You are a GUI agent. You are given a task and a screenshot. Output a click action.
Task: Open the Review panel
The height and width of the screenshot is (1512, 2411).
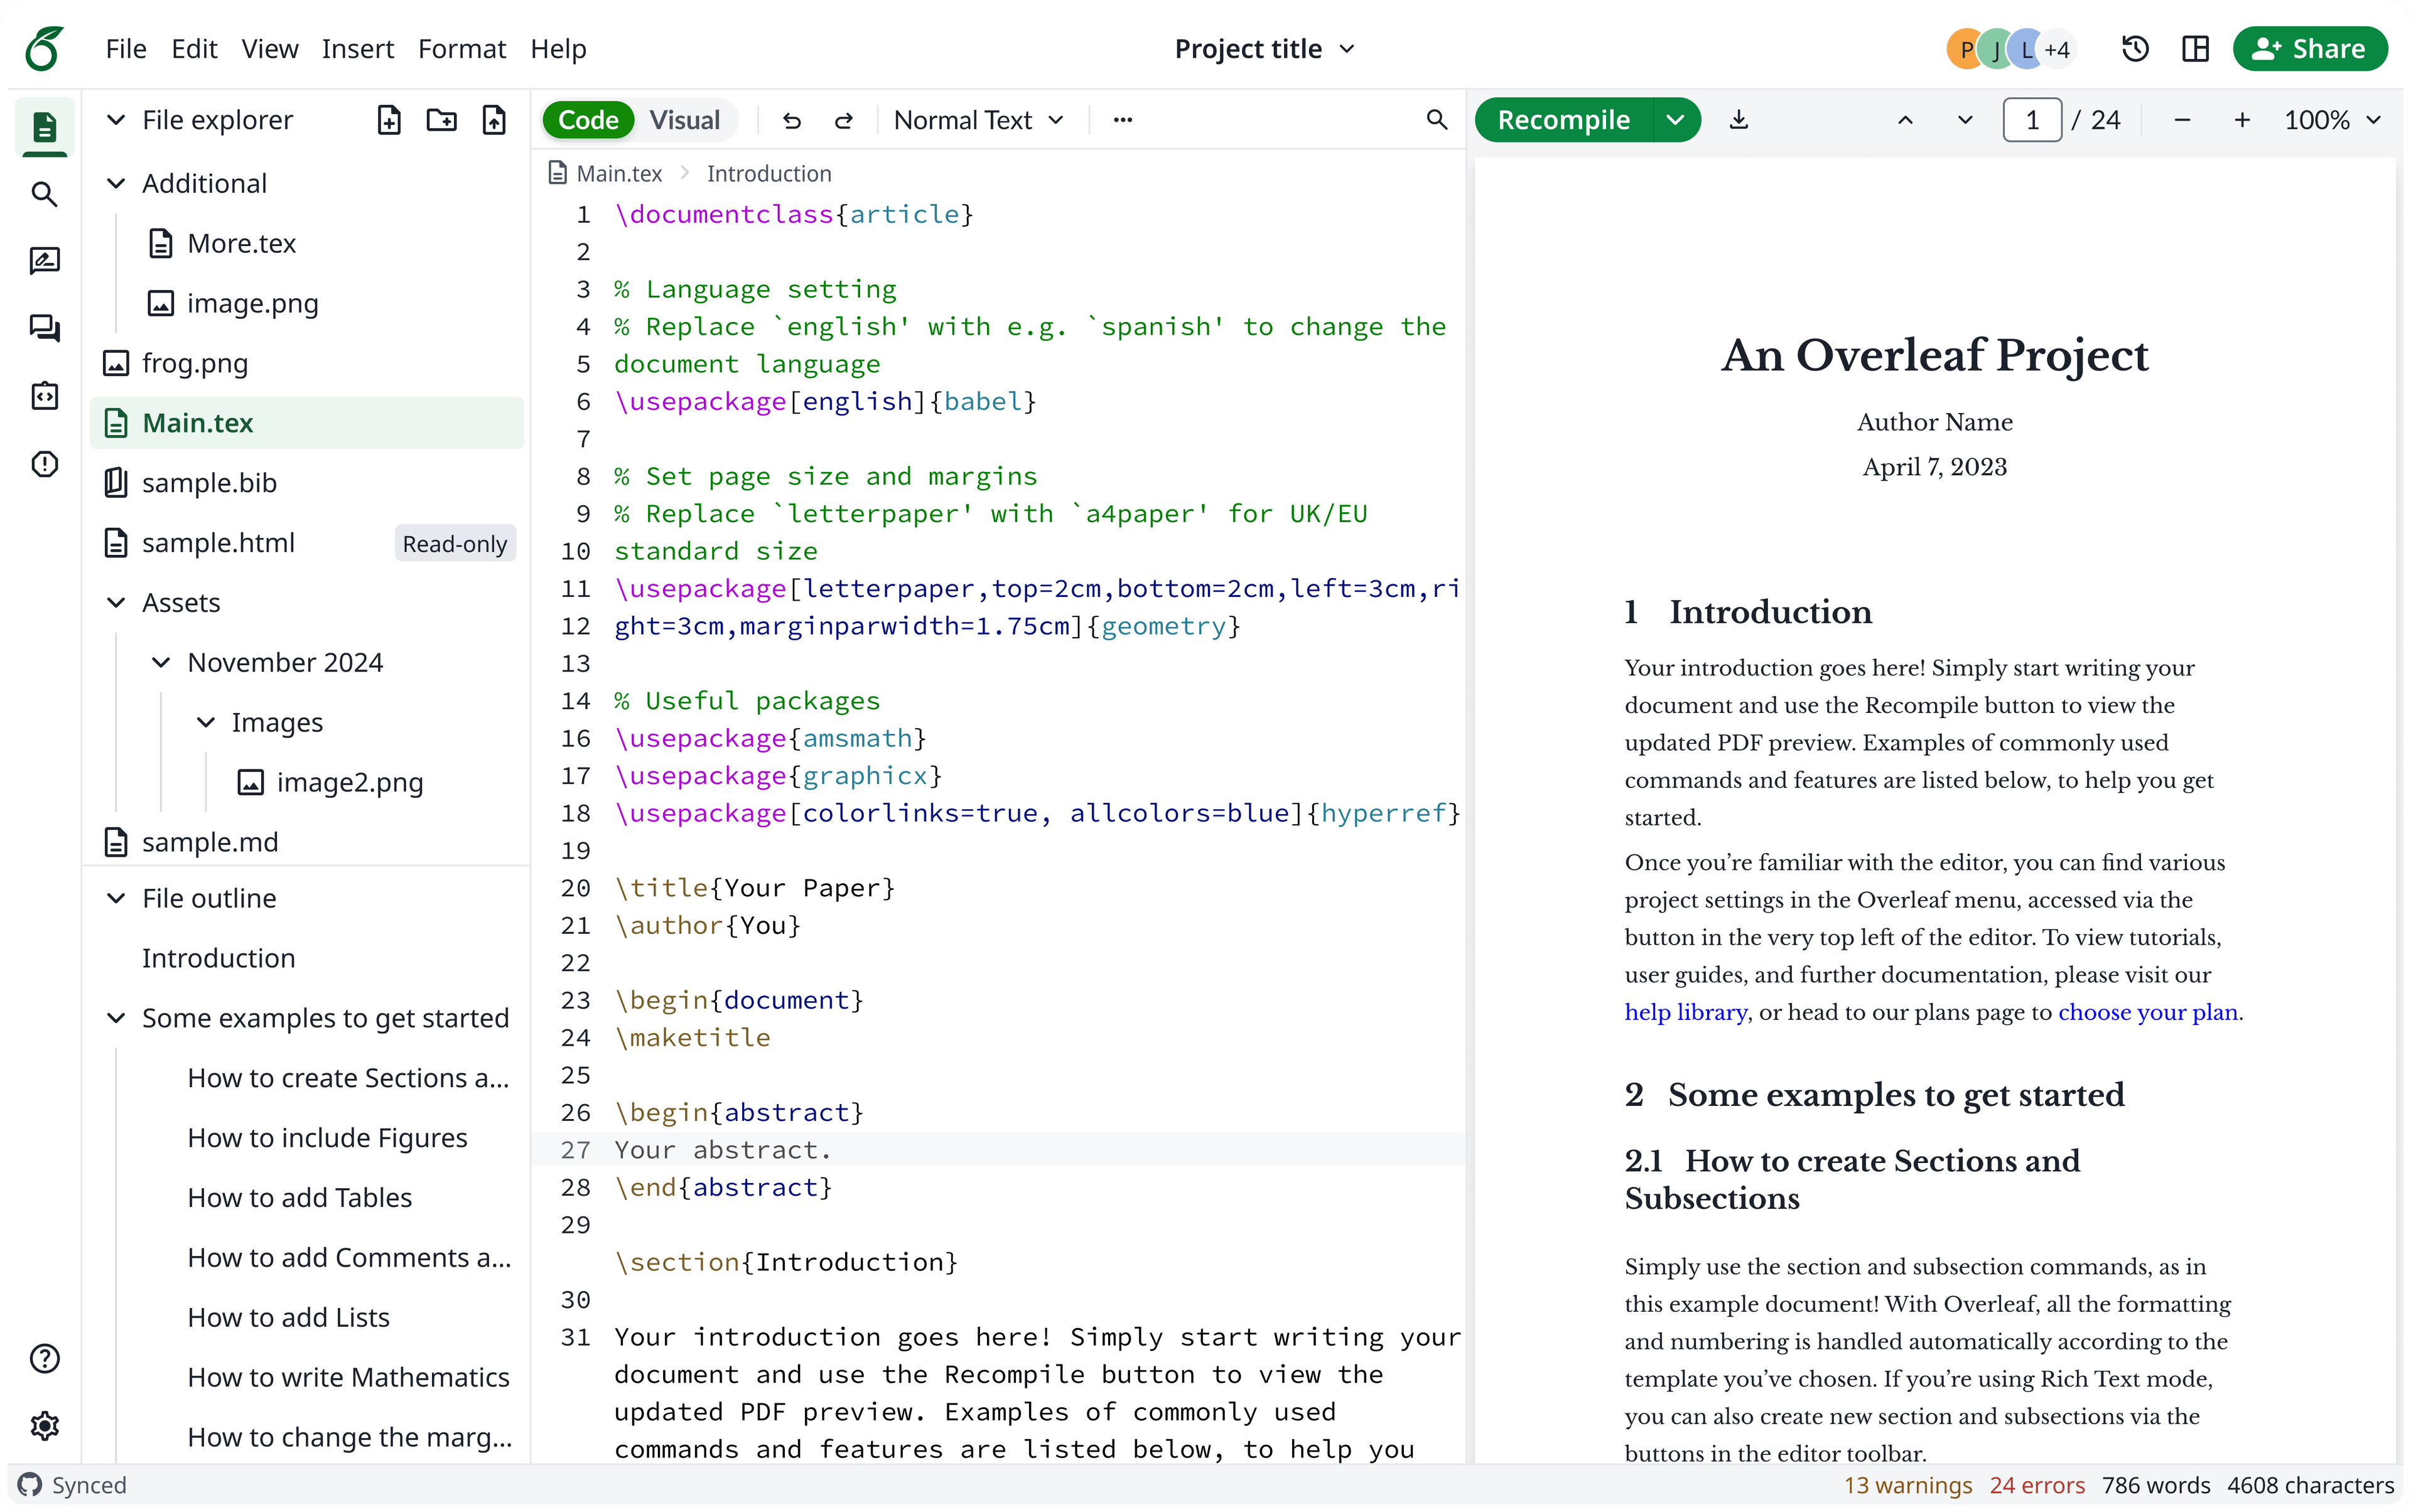click(x=46, y=261)
